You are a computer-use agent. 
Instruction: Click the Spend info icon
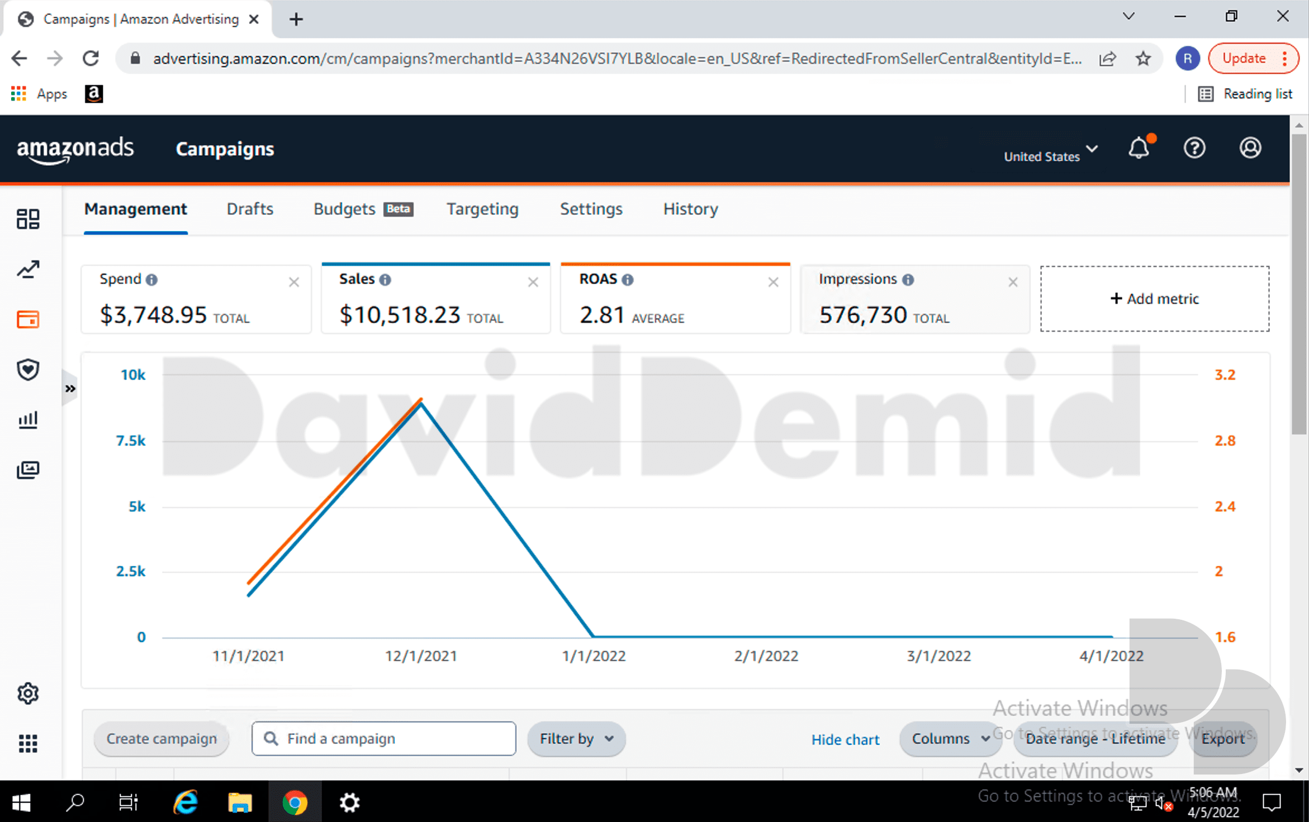(152, 280)
